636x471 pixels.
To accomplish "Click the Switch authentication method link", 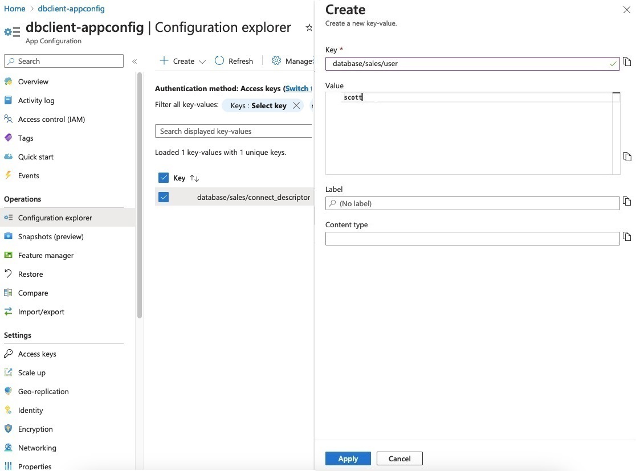I will pyautogui.click(x=298, y=88).
